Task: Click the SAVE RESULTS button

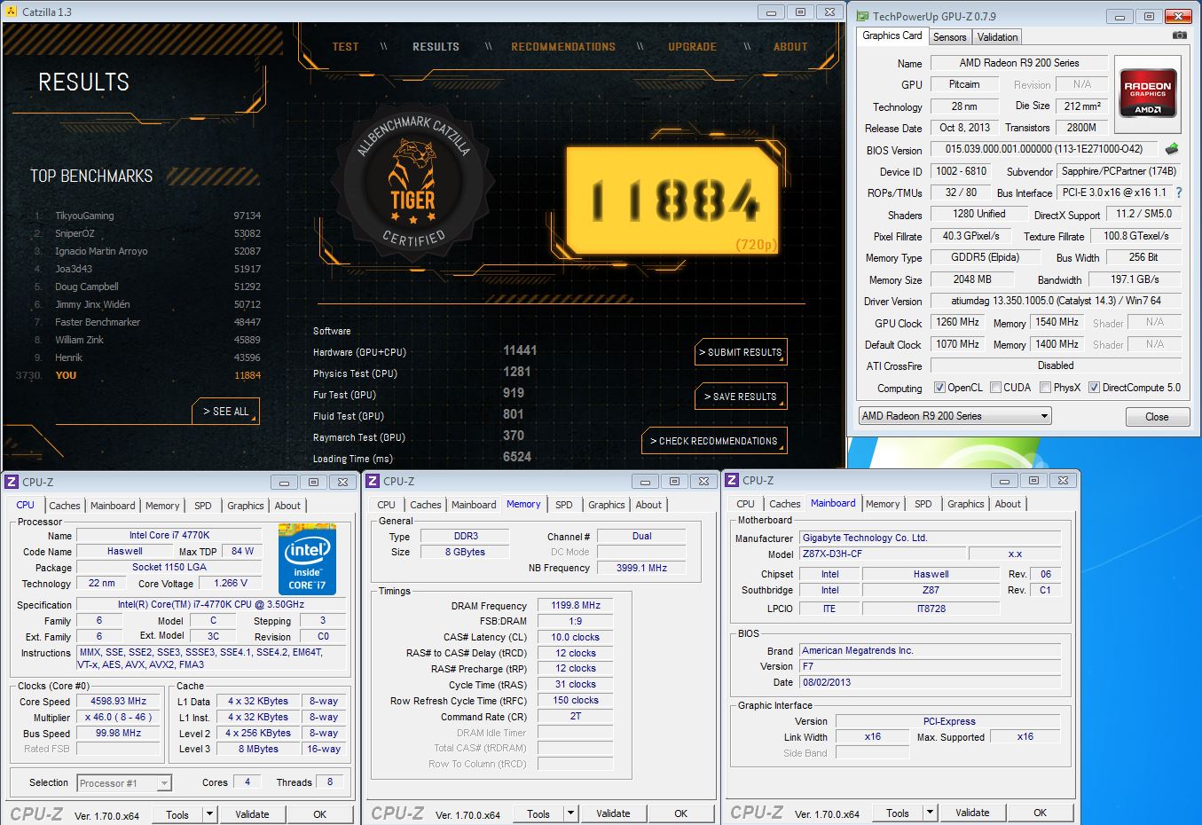Action: 741,397
